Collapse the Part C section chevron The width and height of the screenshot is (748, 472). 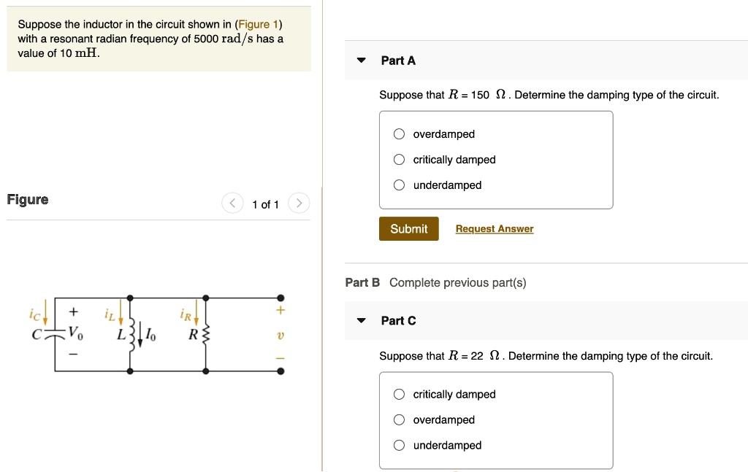(360, 321)
